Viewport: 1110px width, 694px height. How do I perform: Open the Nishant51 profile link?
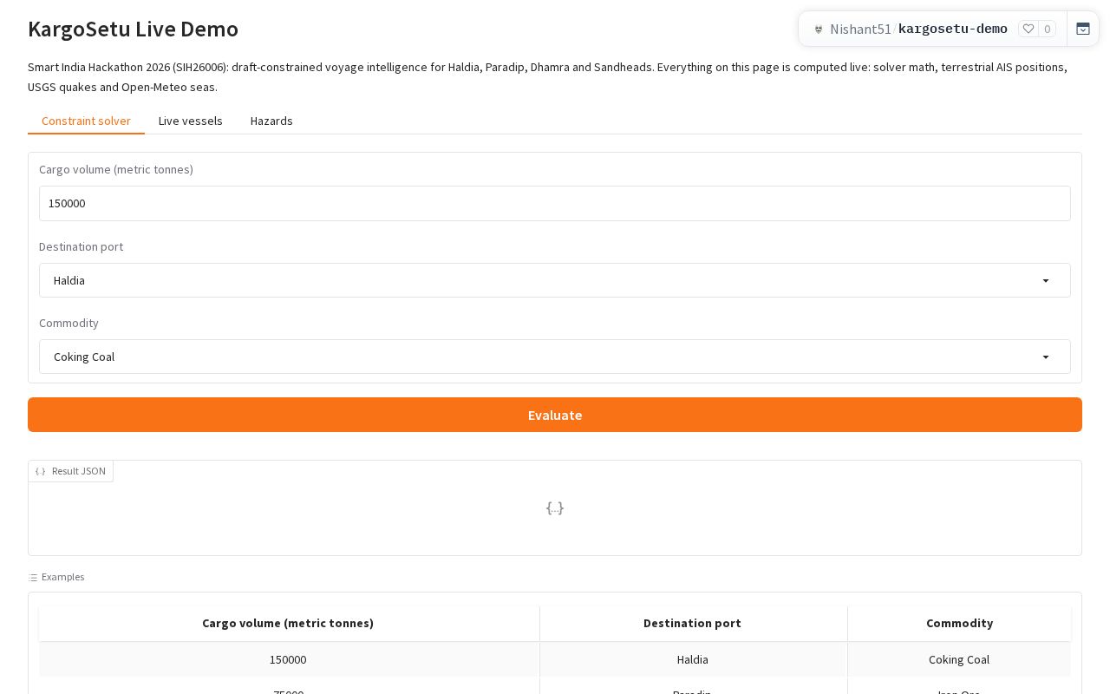click(860, 29)
